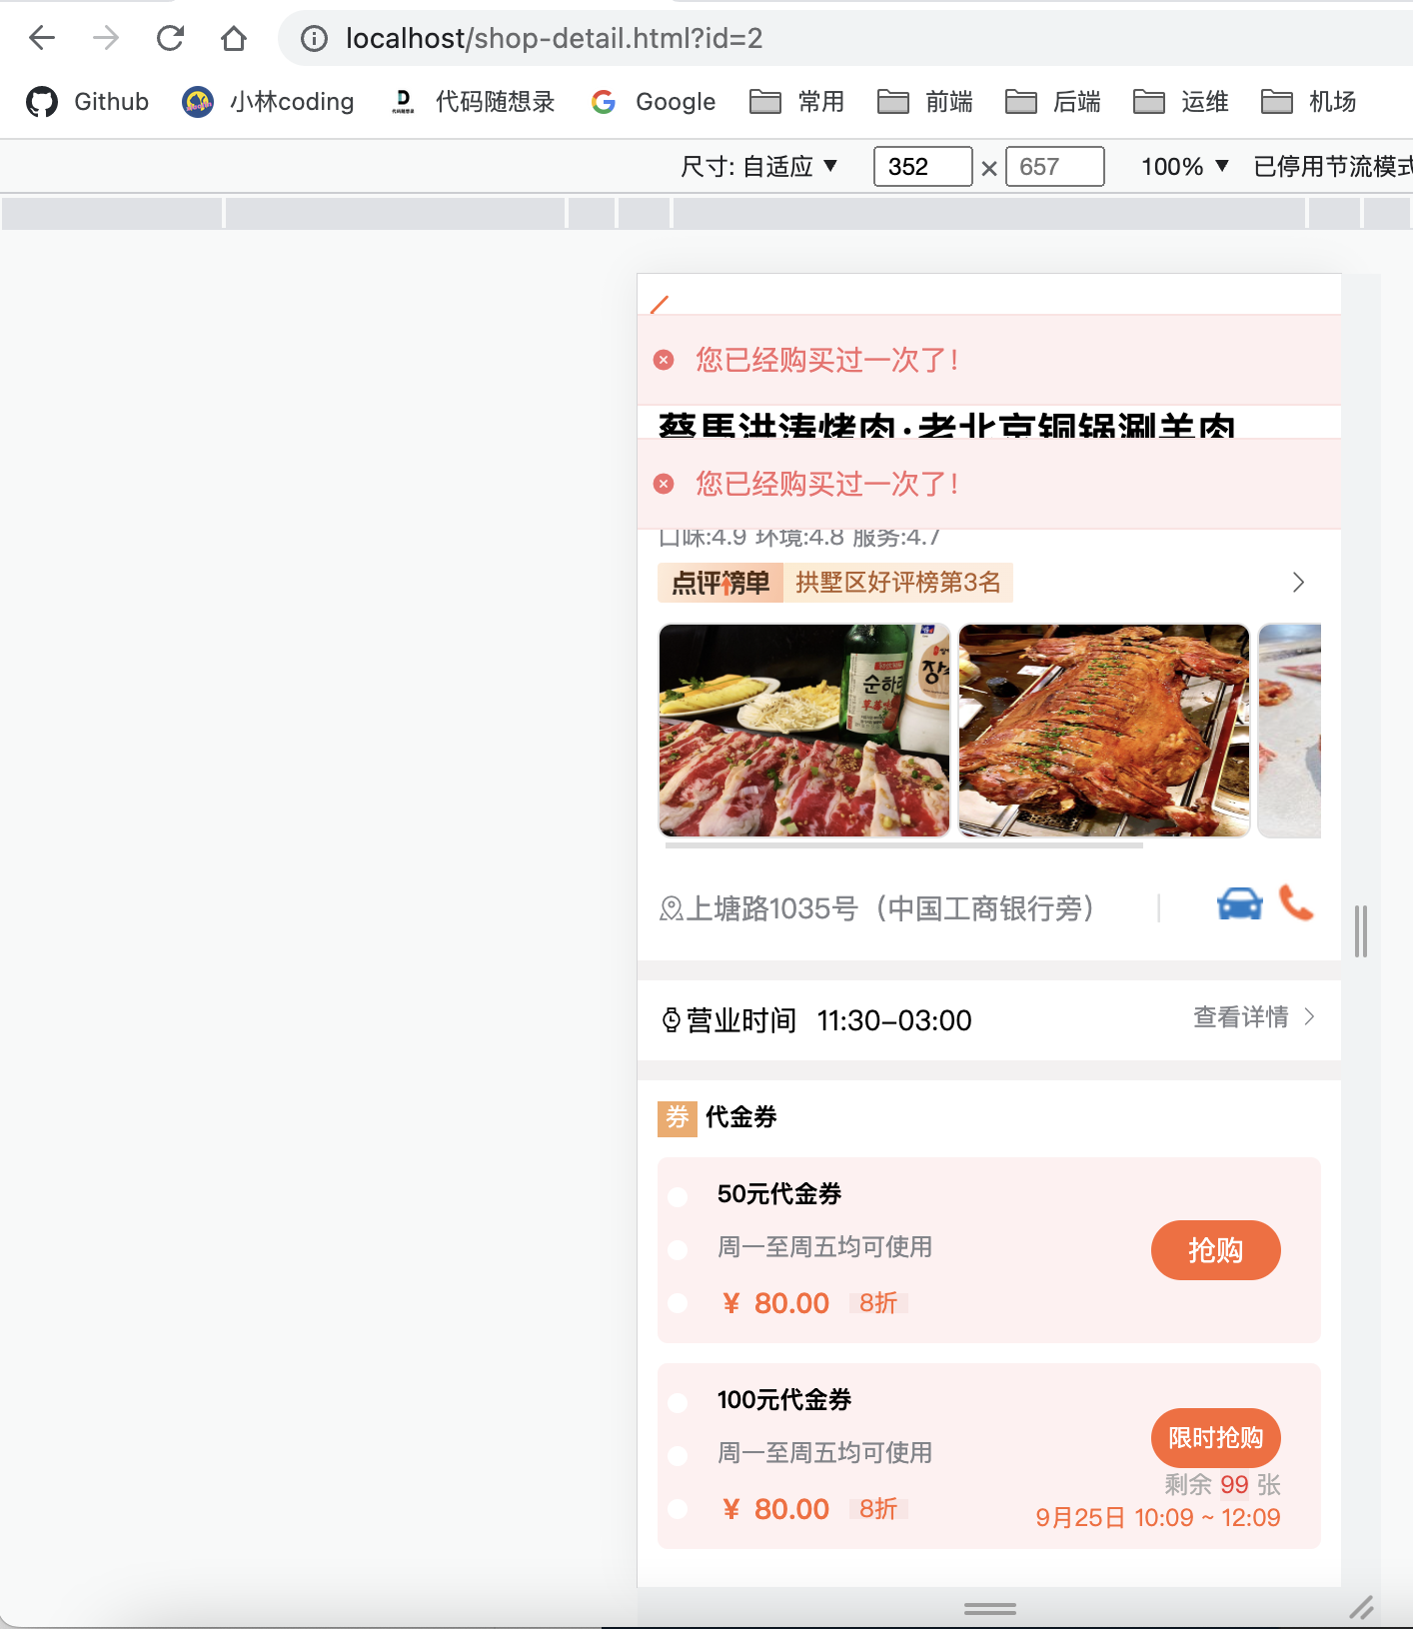
Task: Click the clock icon beside 营业时间
Action: (672, 1020)
